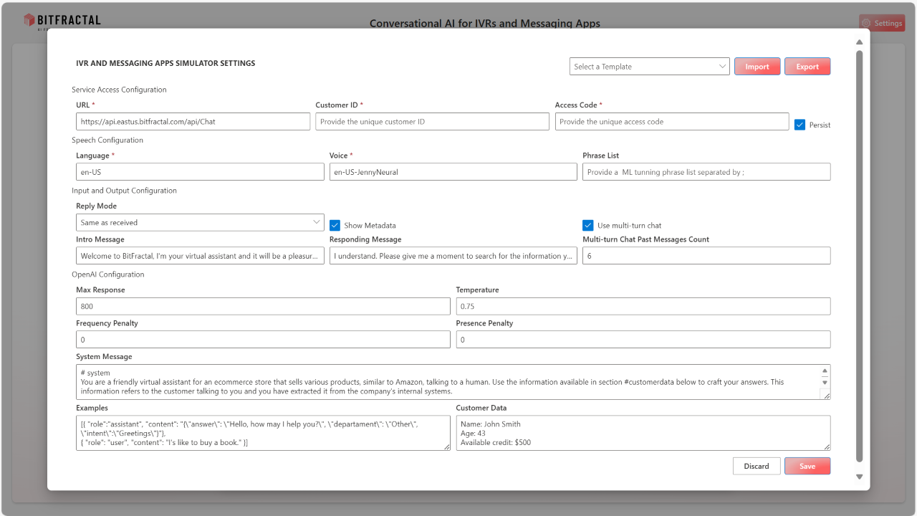917x516 pixels.
Task: Select the Presence Penalty input
Action: point(643,340)
